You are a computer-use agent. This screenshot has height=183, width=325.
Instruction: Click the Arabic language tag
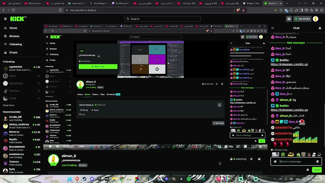83,165
